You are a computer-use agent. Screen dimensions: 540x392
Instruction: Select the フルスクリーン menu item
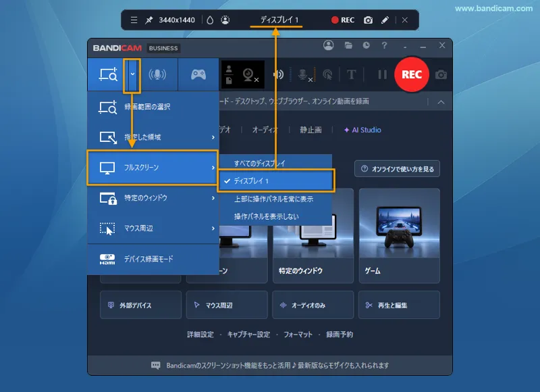tap(153, 168)
